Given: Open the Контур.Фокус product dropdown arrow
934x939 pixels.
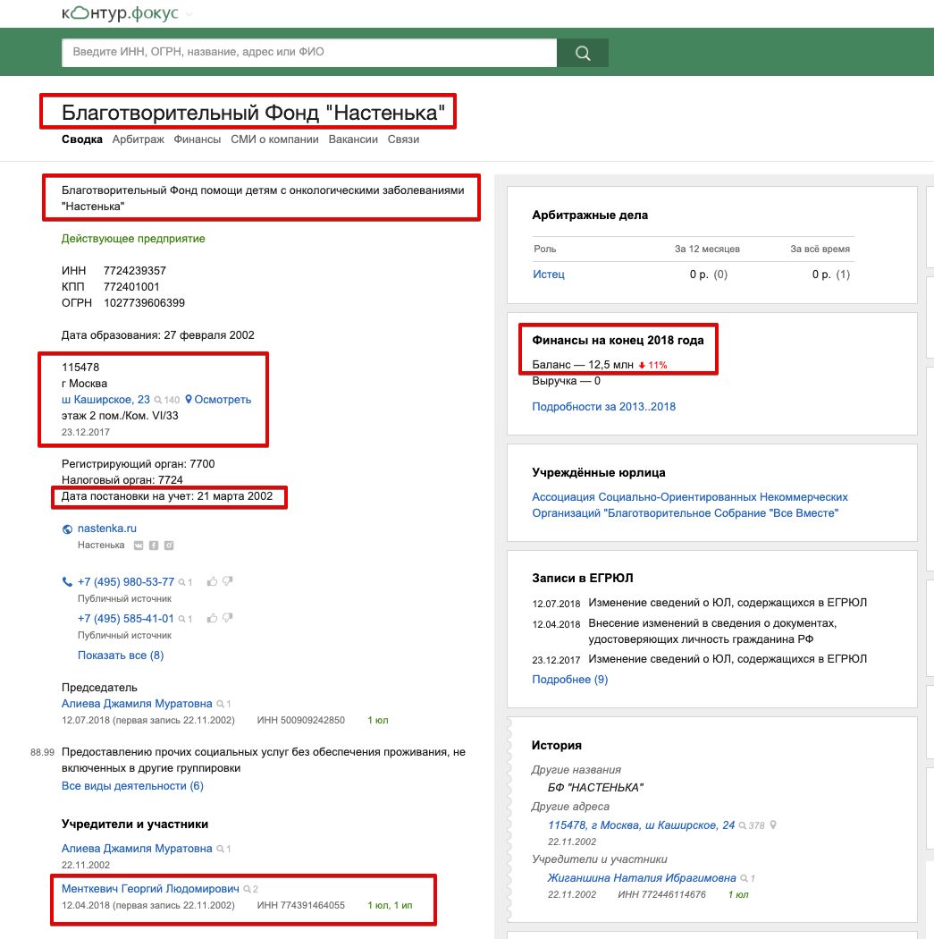Looking at the screenshot, I should coord(189,14).
